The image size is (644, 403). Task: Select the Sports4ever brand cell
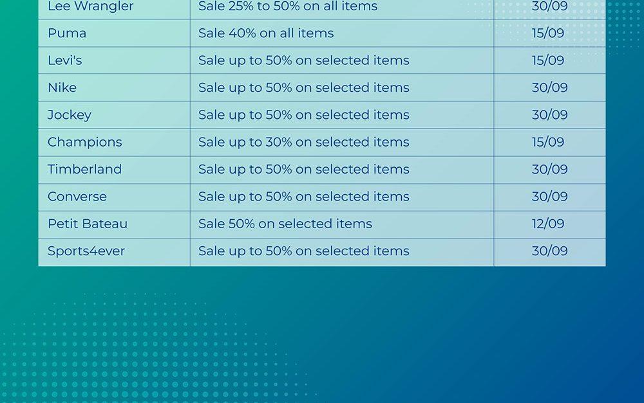click(x=86, y=251)
